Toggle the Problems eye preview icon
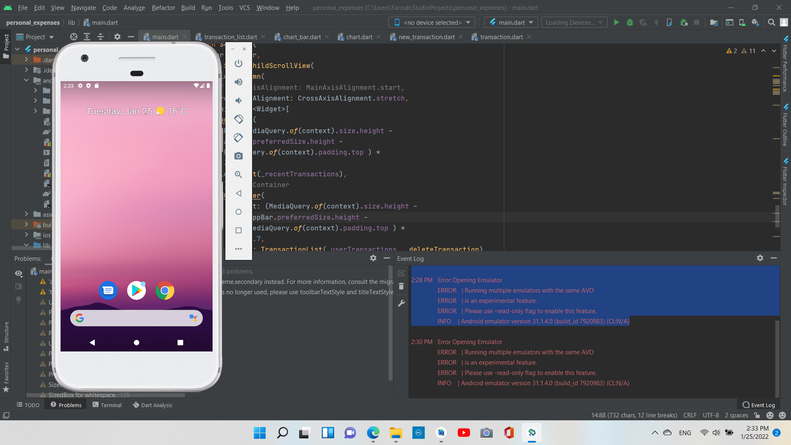The height and width of the screenshot is (445, 791). click(19, 274)
